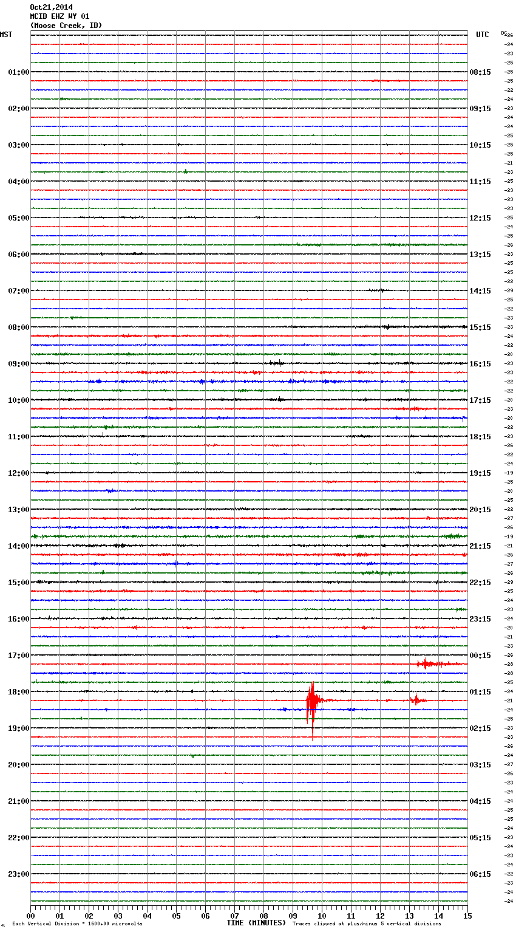Click the 13:15 UTC time label
The width and height of the screenshot is (516, 932).
480,255
